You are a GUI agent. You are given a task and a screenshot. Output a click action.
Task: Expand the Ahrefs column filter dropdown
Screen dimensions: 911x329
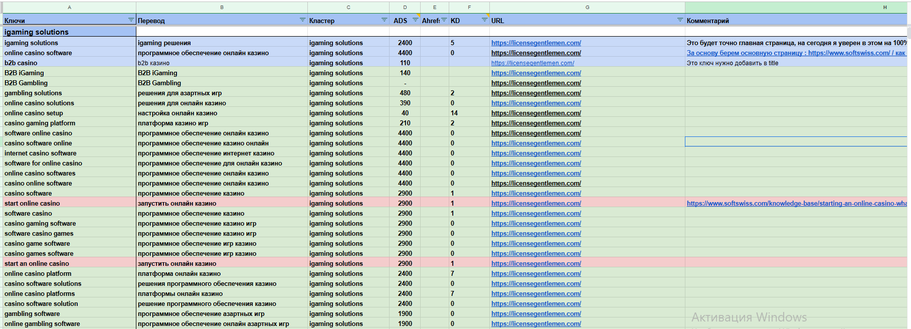click(x=444, y=20)
